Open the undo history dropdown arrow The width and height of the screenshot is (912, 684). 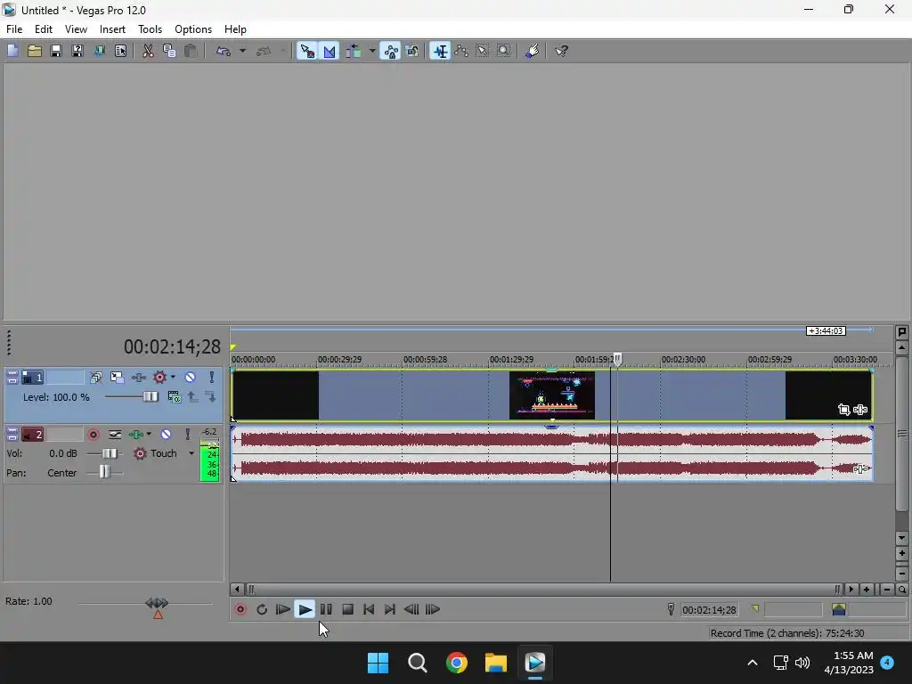(x=242, y=51)
